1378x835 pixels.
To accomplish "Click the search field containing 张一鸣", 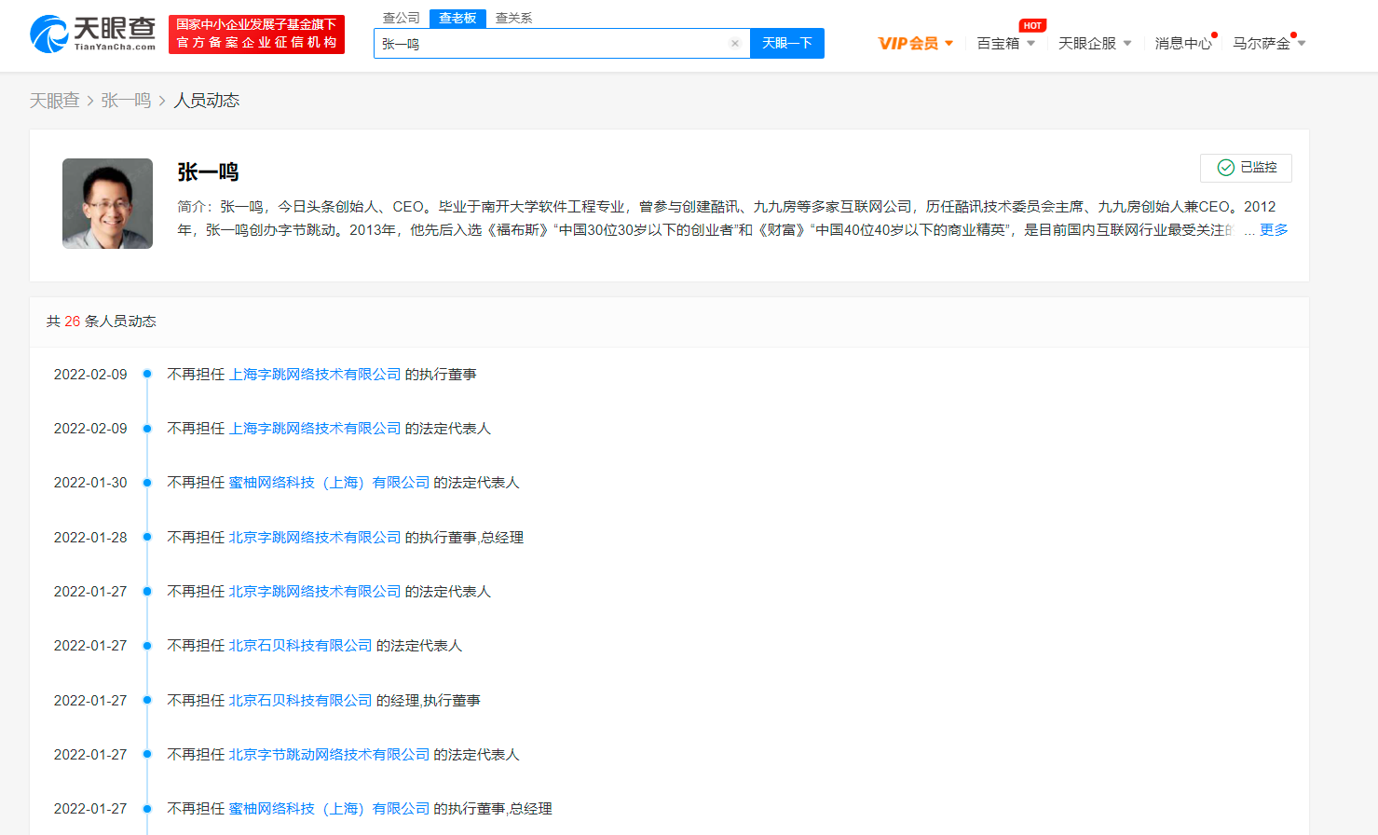I will [550, 44].
